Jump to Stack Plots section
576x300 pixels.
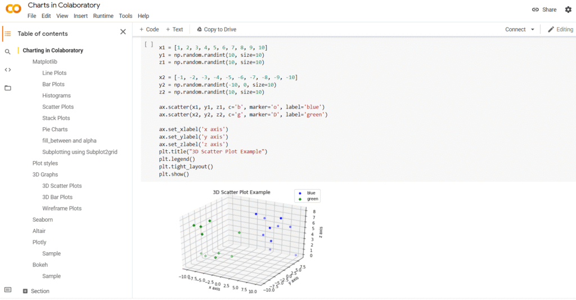tap(56, 118)
